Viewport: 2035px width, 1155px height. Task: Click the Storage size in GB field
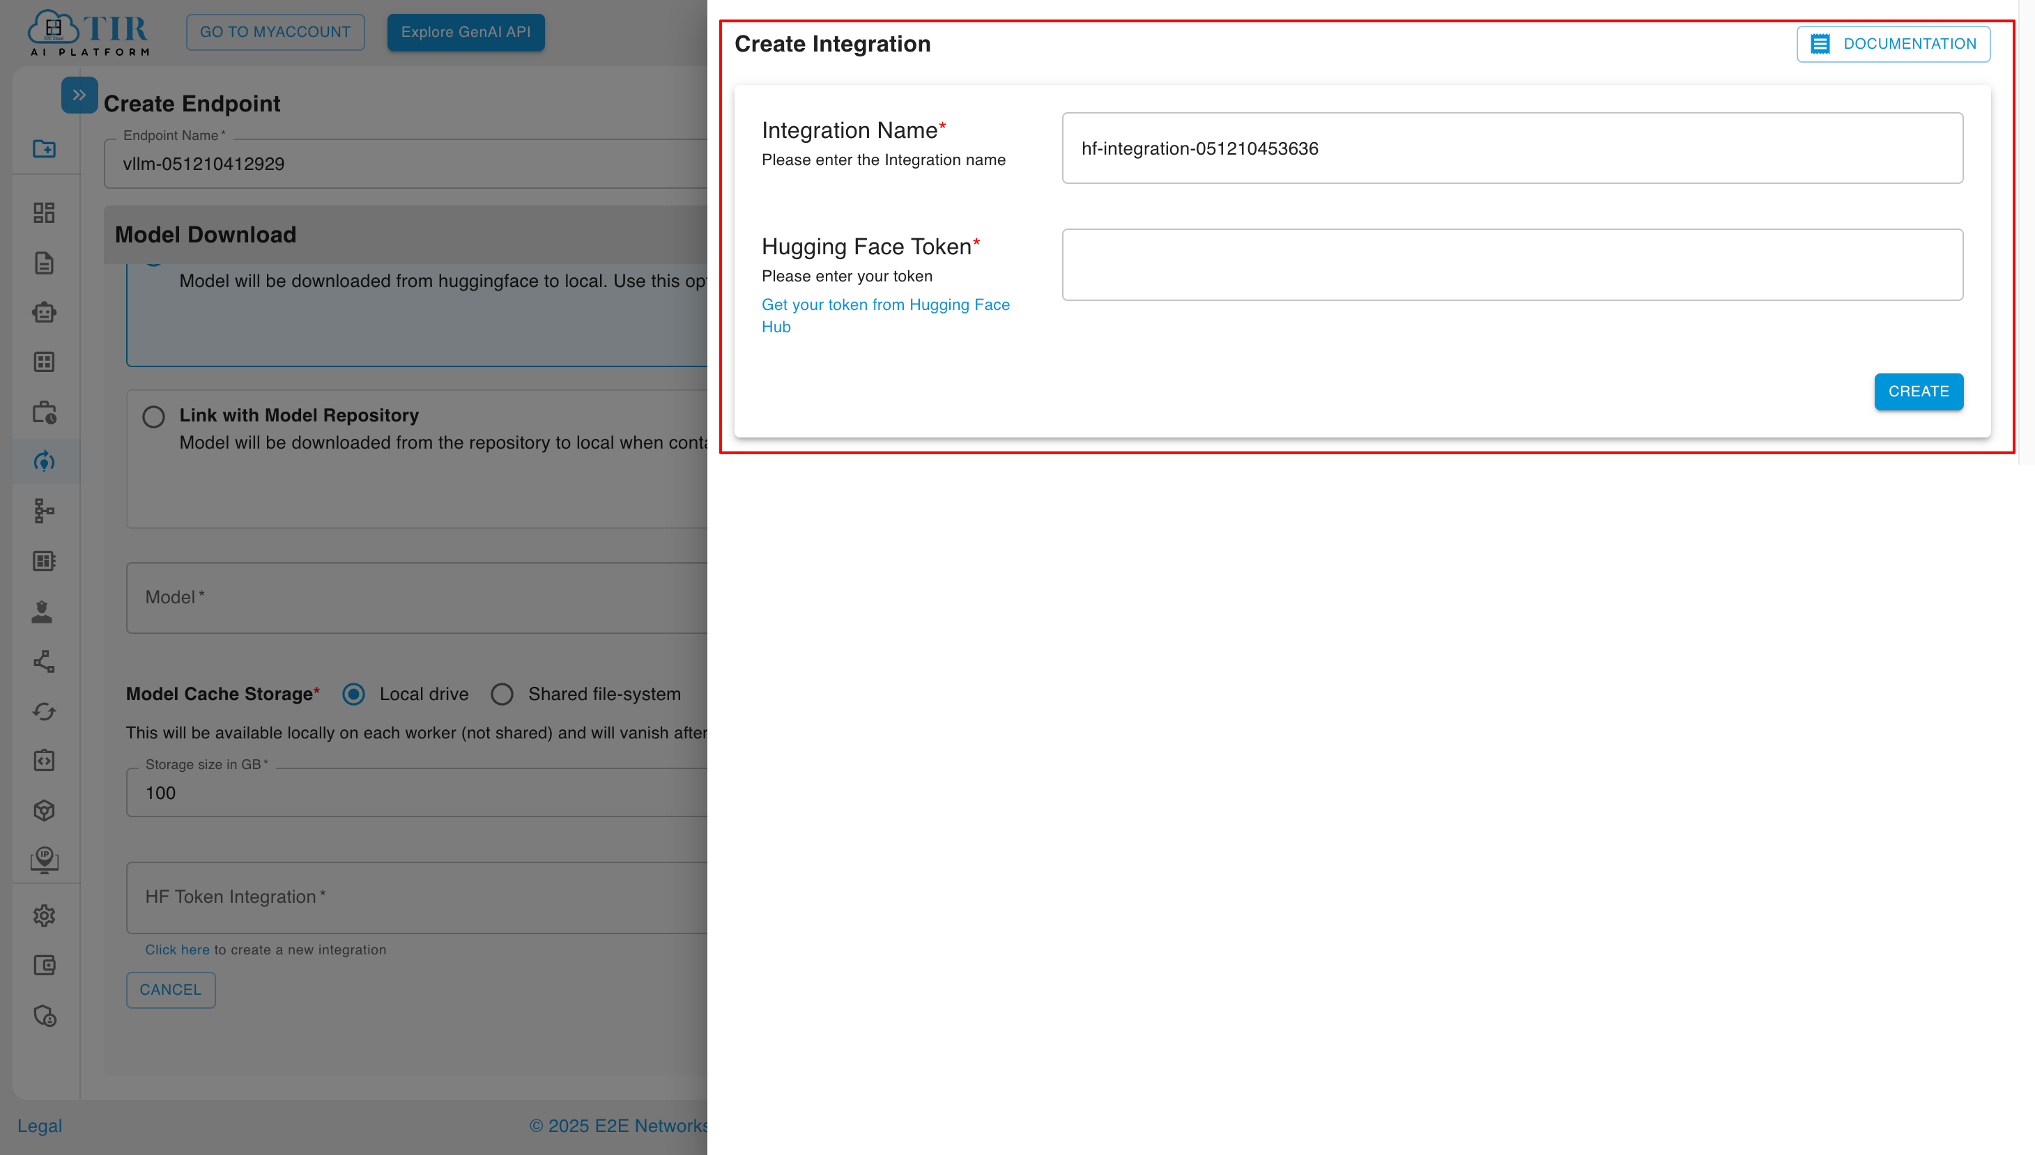click(417, 793)
